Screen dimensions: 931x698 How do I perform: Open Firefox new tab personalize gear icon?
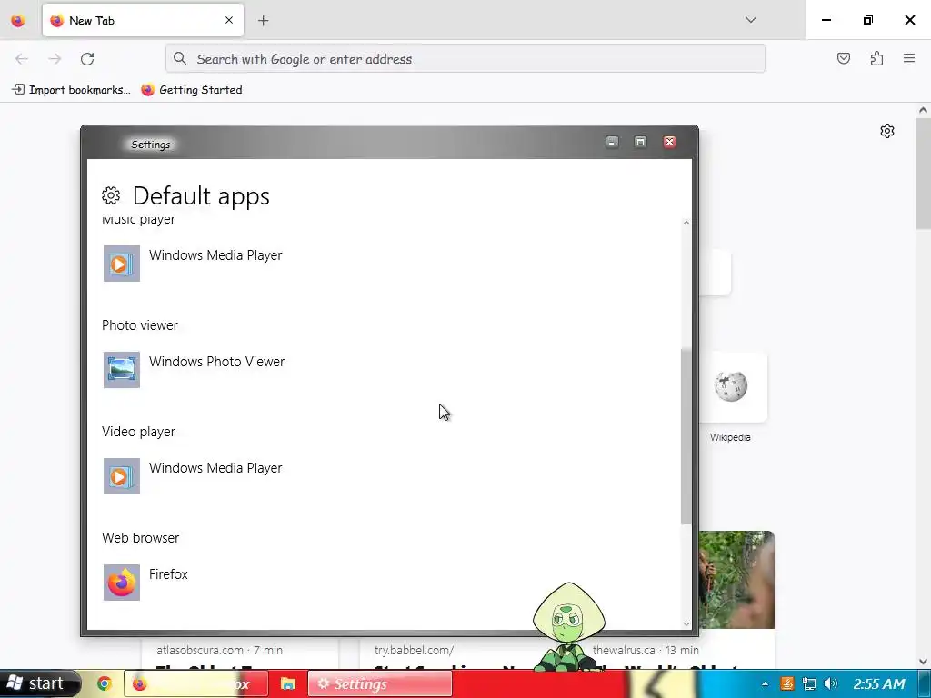click(x=887, y=131)
